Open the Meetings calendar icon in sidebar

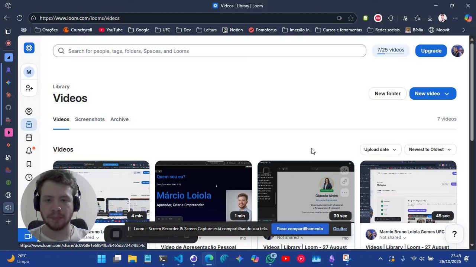click(x=29, y=138)
